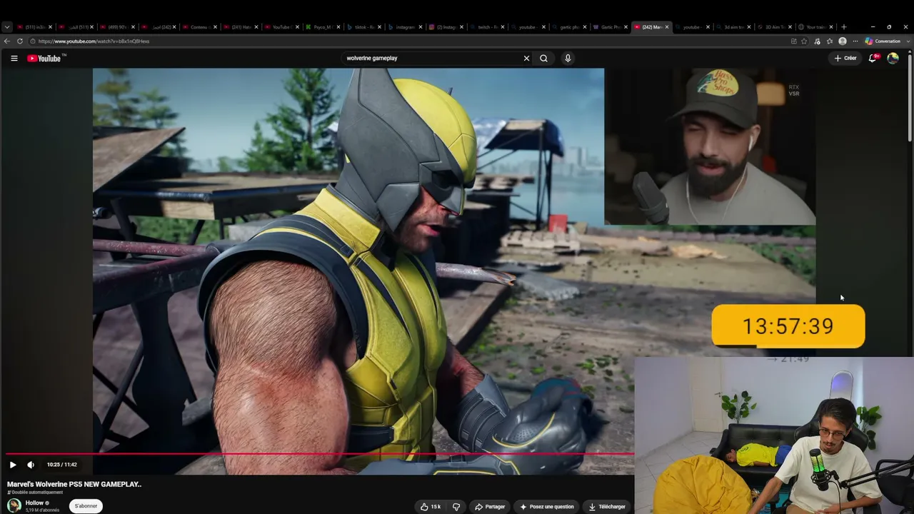Open browser profile avatar in toolbar

click(x=843, y=41)
